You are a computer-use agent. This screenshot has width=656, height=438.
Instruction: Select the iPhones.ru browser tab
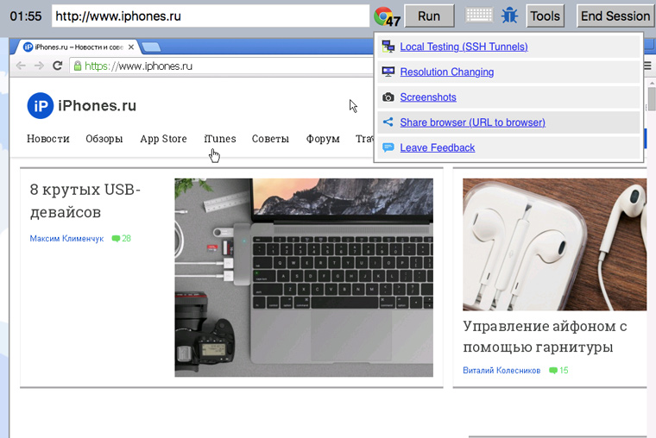78,47
